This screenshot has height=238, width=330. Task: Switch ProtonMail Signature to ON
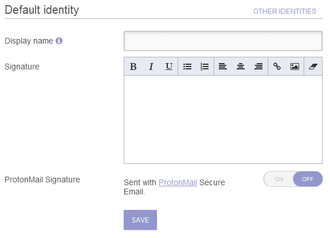pos(278,180)
